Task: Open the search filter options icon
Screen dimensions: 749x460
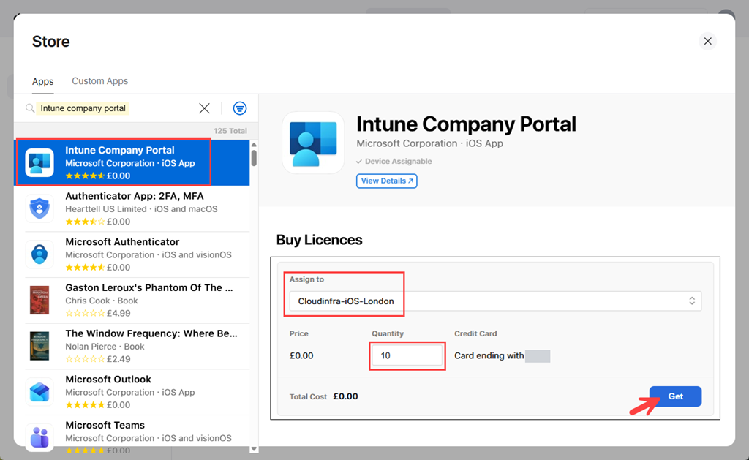Action: 240,108
